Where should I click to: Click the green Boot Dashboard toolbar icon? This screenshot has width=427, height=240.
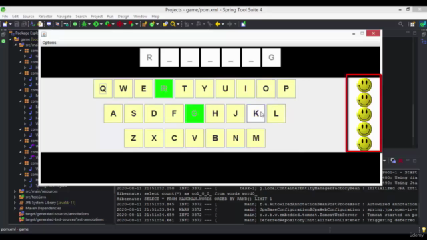point(75,24)
